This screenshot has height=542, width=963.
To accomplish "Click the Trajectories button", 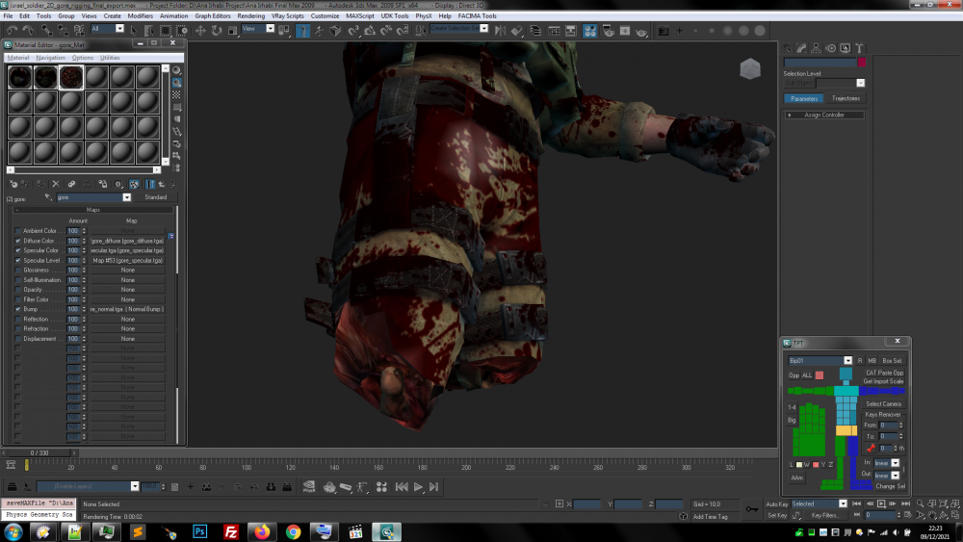I will click(x=846, y=98).
